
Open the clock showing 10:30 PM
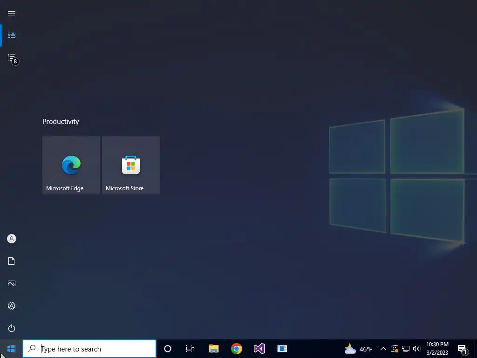point(437,349)
